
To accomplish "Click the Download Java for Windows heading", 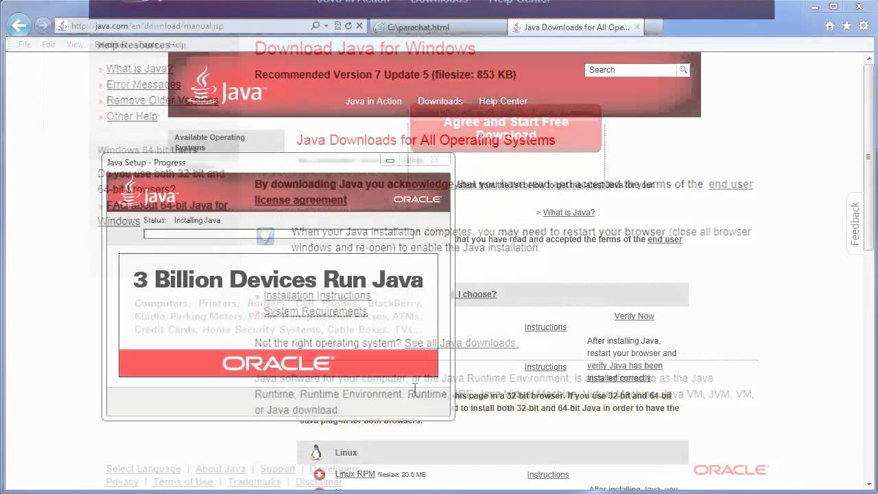I will point(365,48).
